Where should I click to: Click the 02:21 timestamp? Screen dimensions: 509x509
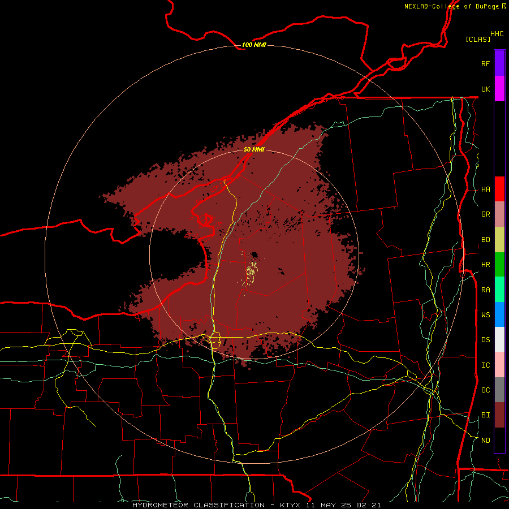pos(368,505)
